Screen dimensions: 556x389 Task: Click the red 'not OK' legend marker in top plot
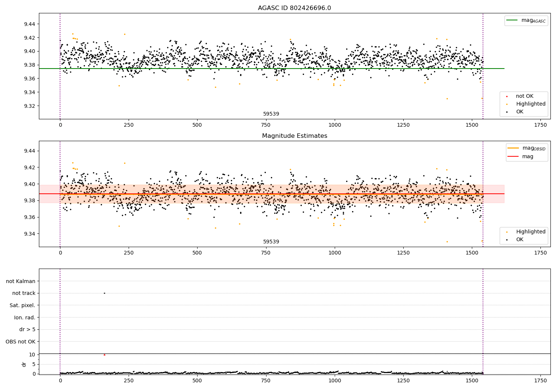[x=507, y=96]
